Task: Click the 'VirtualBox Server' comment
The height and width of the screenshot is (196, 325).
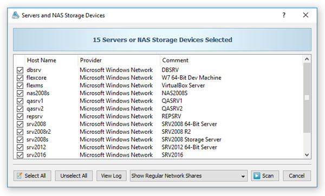Action: [183, 86]
